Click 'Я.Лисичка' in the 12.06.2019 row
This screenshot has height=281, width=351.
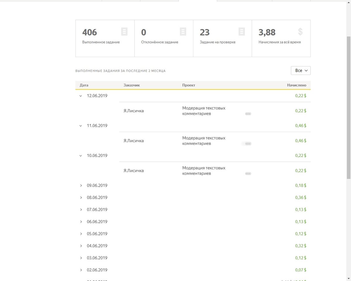point(134,111)
